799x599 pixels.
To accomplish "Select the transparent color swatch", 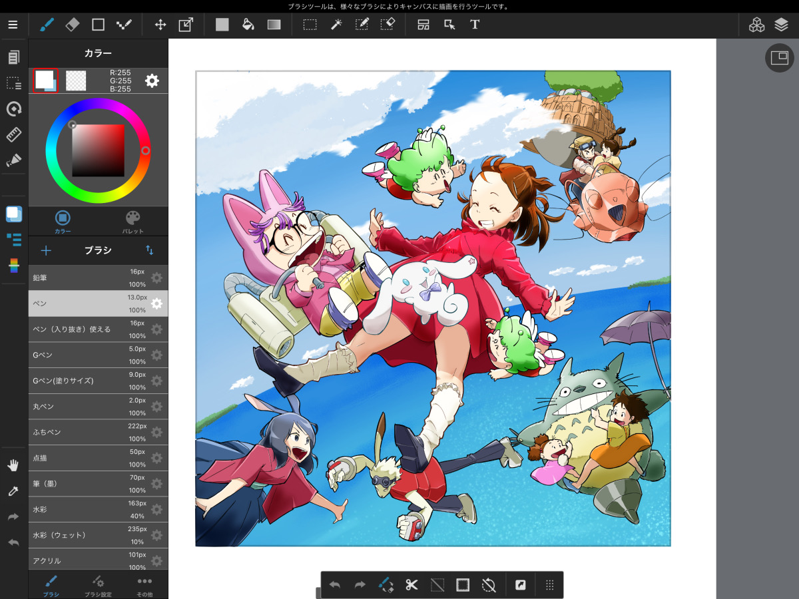I will pos(76,81).
